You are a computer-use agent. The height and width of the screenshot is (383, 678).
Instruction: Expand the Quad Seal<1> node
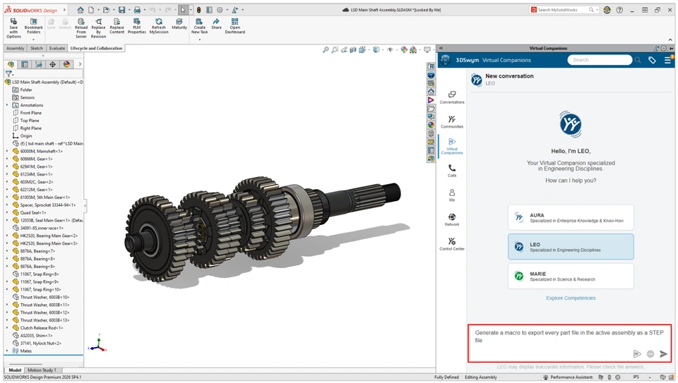(7, 212)
